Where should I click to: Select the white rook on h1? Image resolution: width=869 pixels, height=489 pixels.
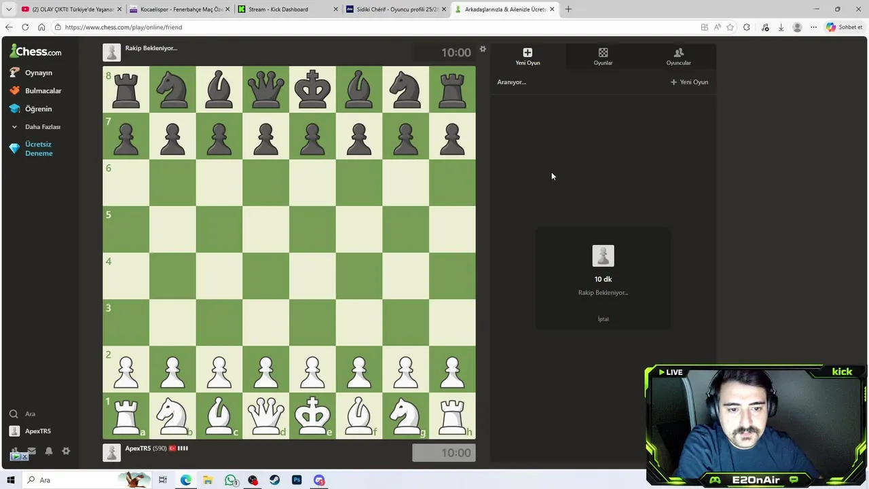(x=452, y=416)
